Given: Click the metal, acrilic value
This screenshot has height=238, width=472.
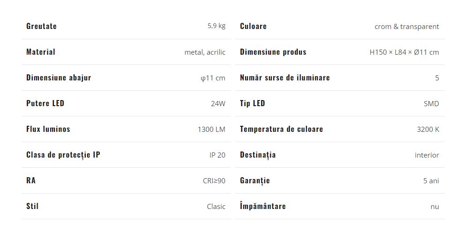Looking at the screenshot, I should (x=205, y=52).
